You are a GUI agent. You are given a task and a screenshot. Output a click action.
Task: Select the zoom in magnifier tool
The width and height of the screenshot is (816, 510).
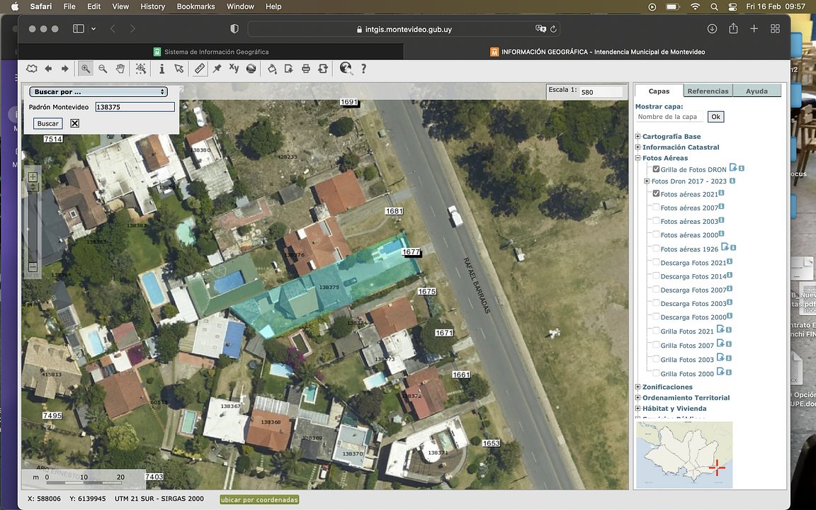coord(86,69)
